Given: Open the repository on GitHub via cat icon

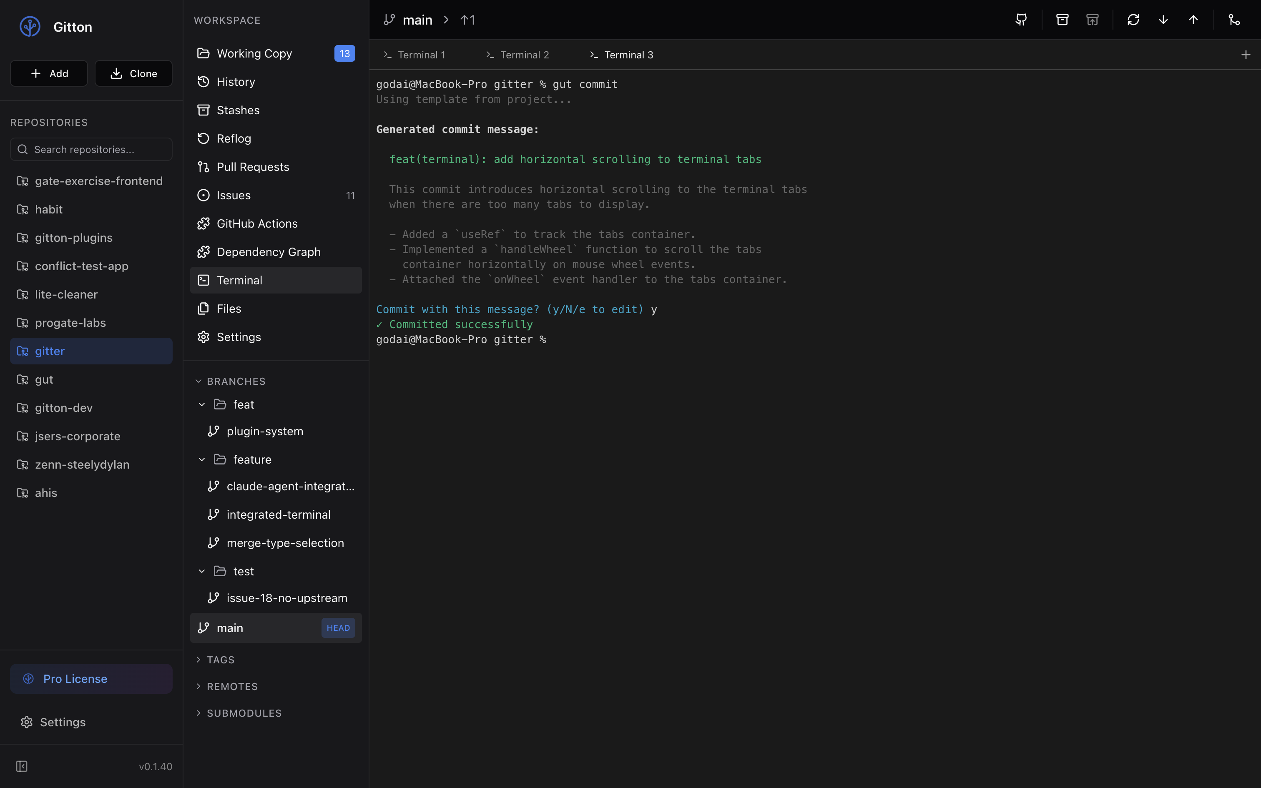Looking at the screenshot, I should click(1021, 20).
